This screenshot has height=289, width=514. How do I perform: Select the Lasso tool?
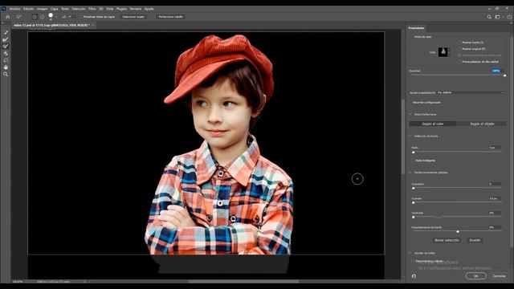6,60
